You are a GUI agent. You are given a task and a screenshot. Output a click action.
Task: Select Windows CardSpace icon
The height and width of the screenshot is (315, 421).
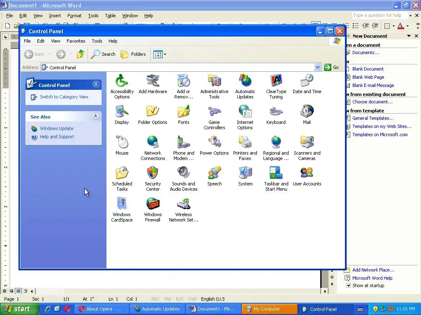122,210
